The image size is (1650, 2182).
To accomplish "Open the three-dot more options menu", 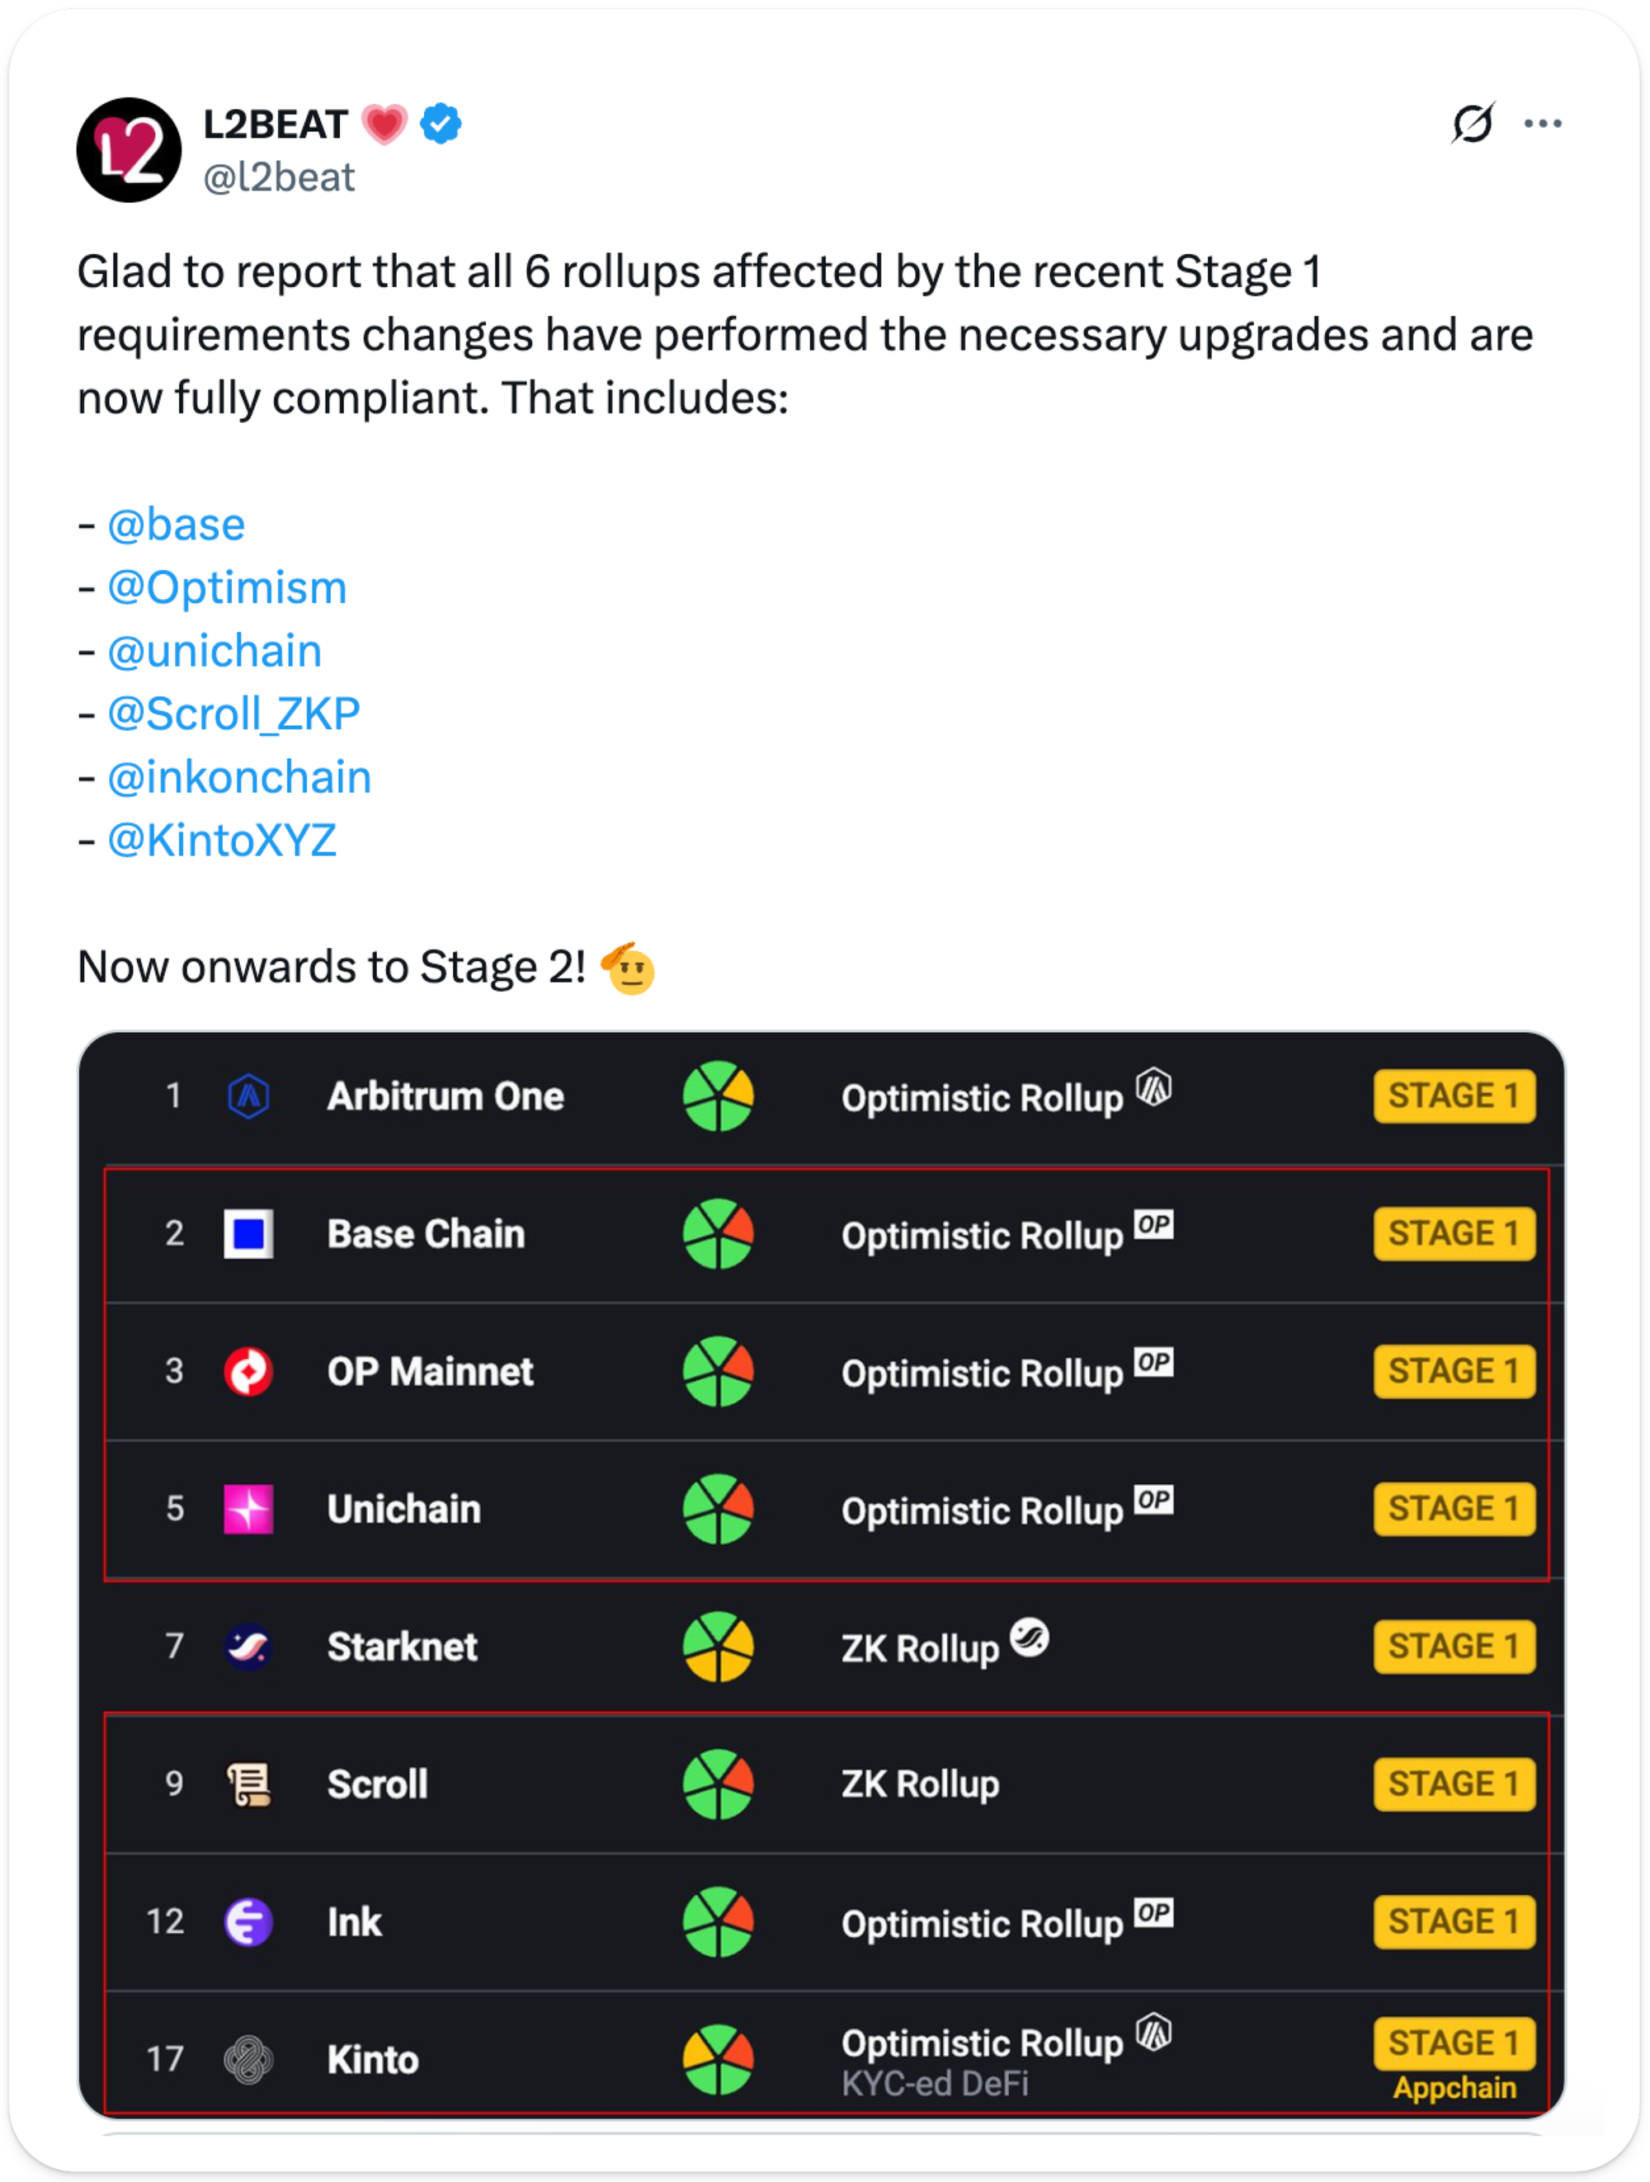I will pos(1543,123).
